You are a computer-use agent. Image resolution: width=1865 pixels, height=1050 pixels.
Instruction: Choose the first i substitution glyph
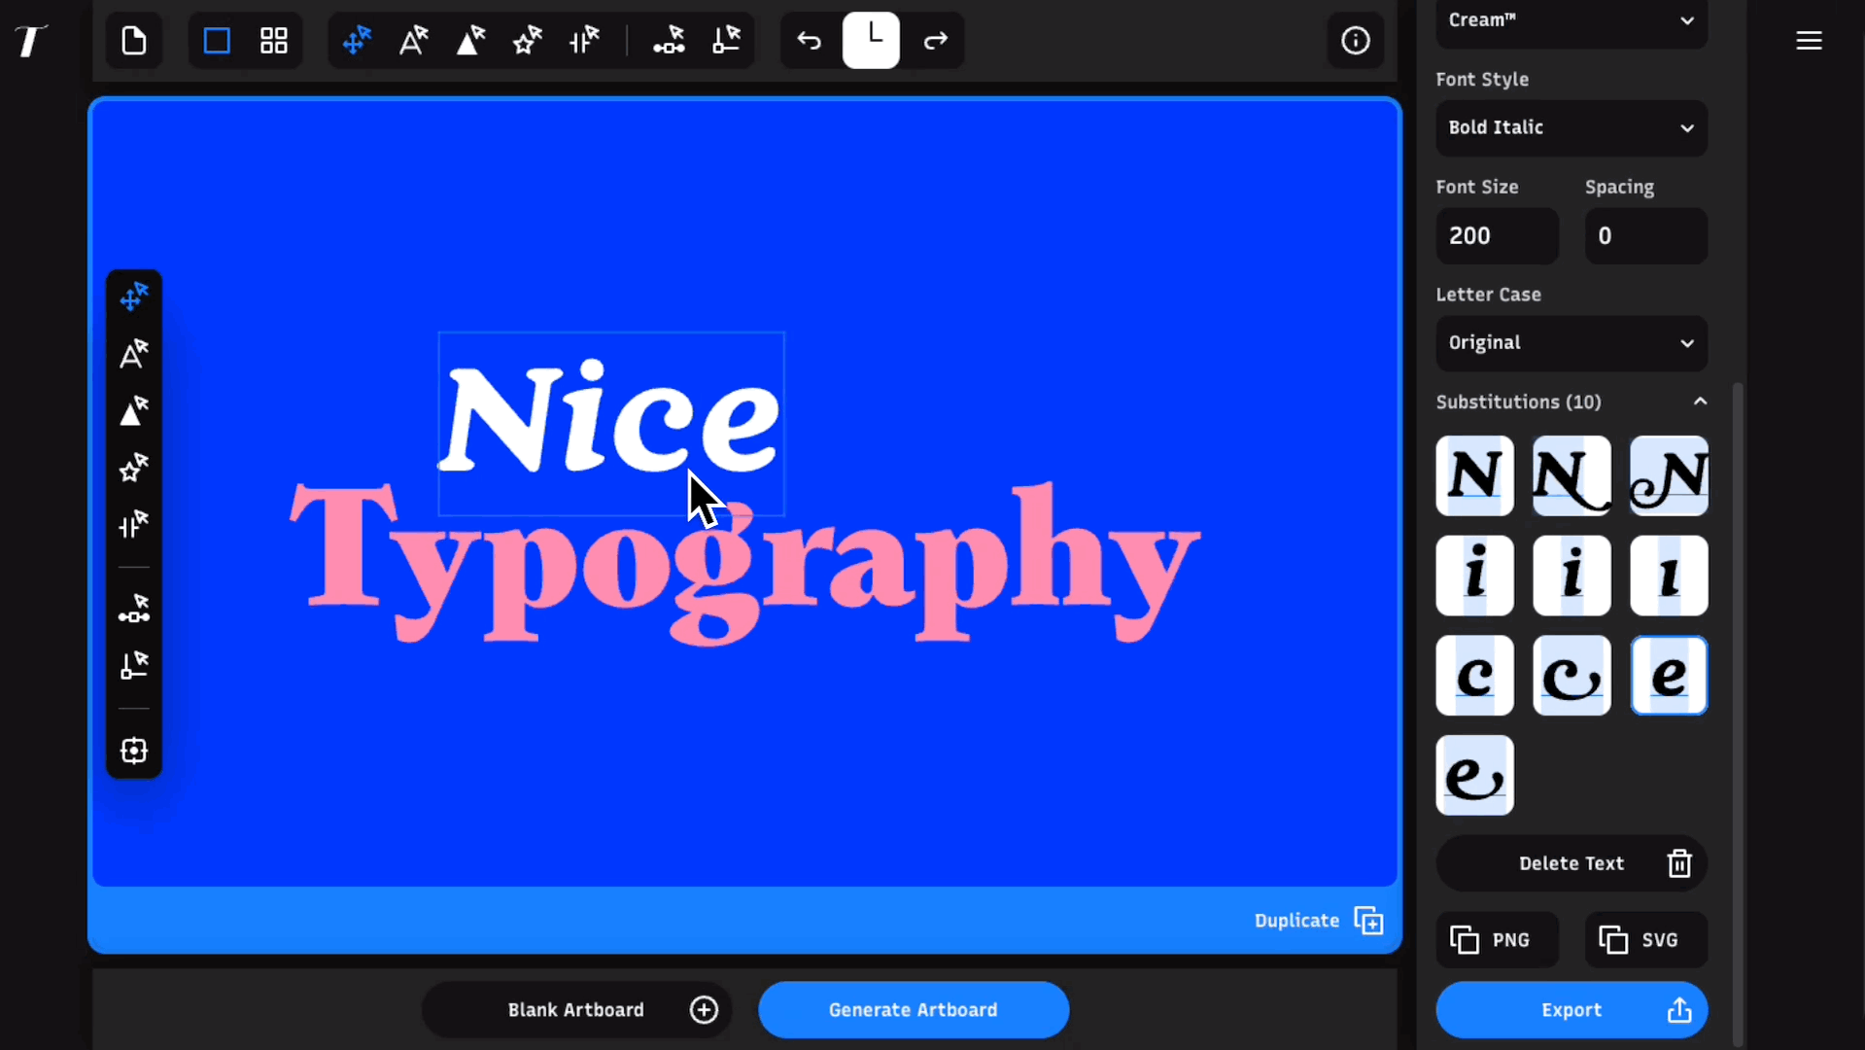(1474, 576)
